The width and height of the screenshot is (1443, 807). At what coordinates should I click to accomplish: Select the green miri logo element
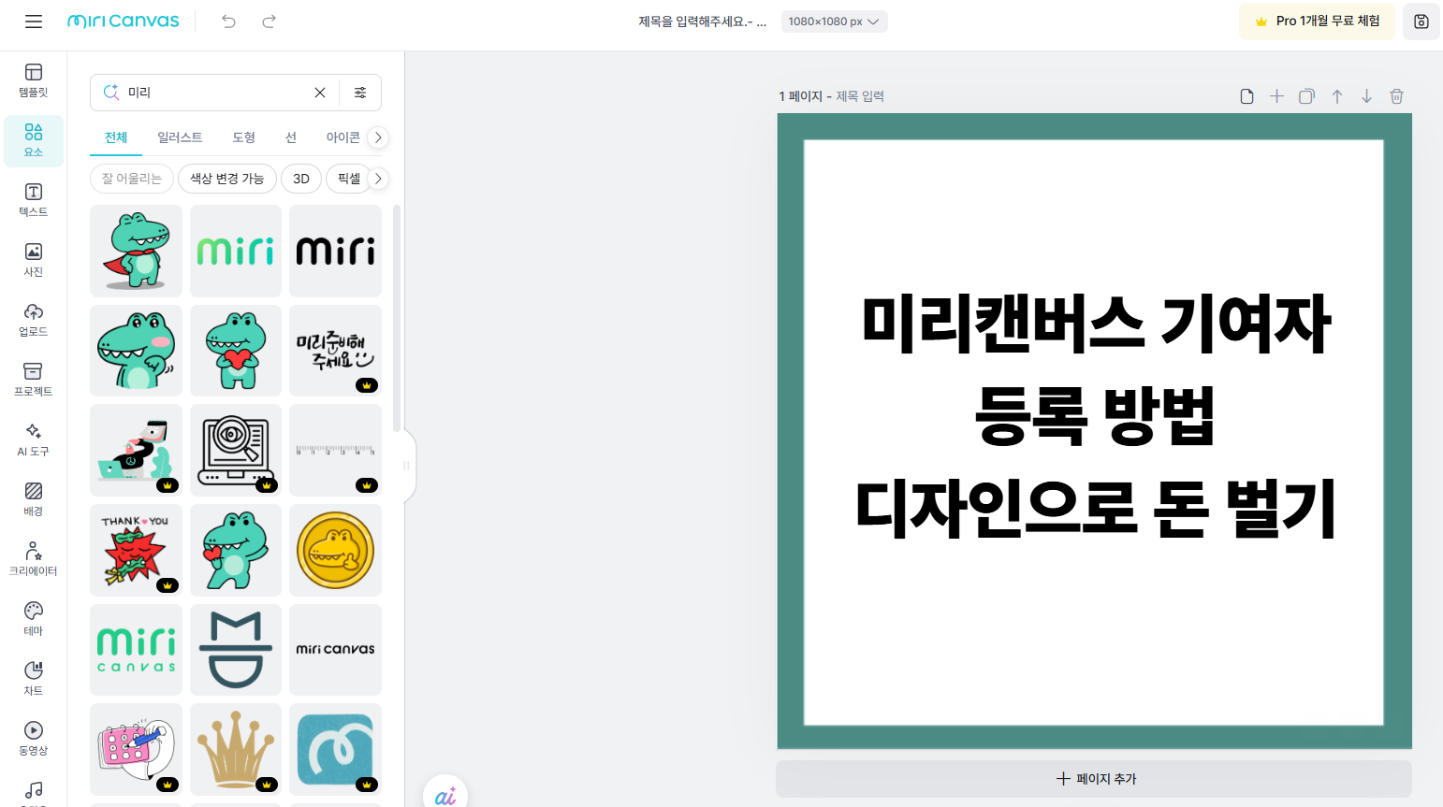click(x=236, y=252)
